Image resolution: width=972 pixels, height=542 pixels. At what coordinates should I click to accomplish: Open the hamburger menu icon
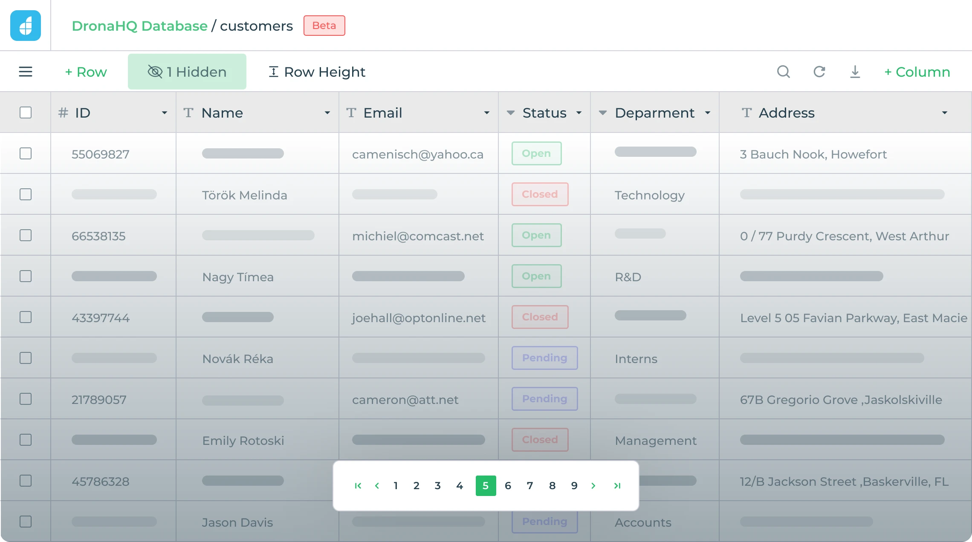[26, 72]
